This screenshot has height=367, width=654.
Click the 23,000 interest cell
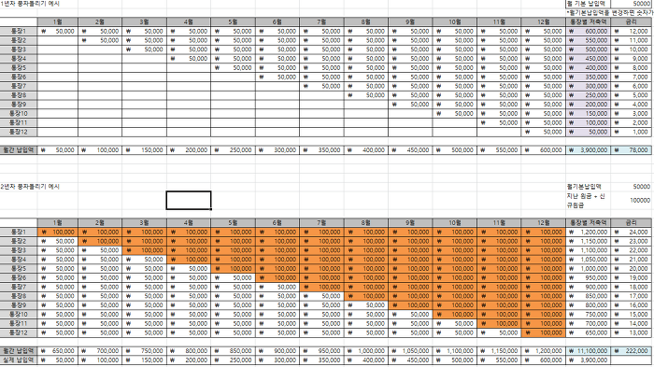point(631,242)
